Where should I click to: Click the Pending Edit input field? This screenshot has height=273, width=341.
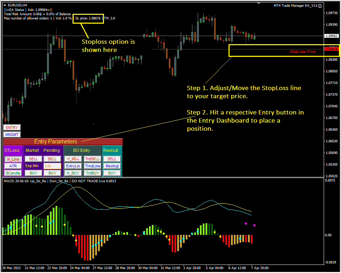click(52, 166)
